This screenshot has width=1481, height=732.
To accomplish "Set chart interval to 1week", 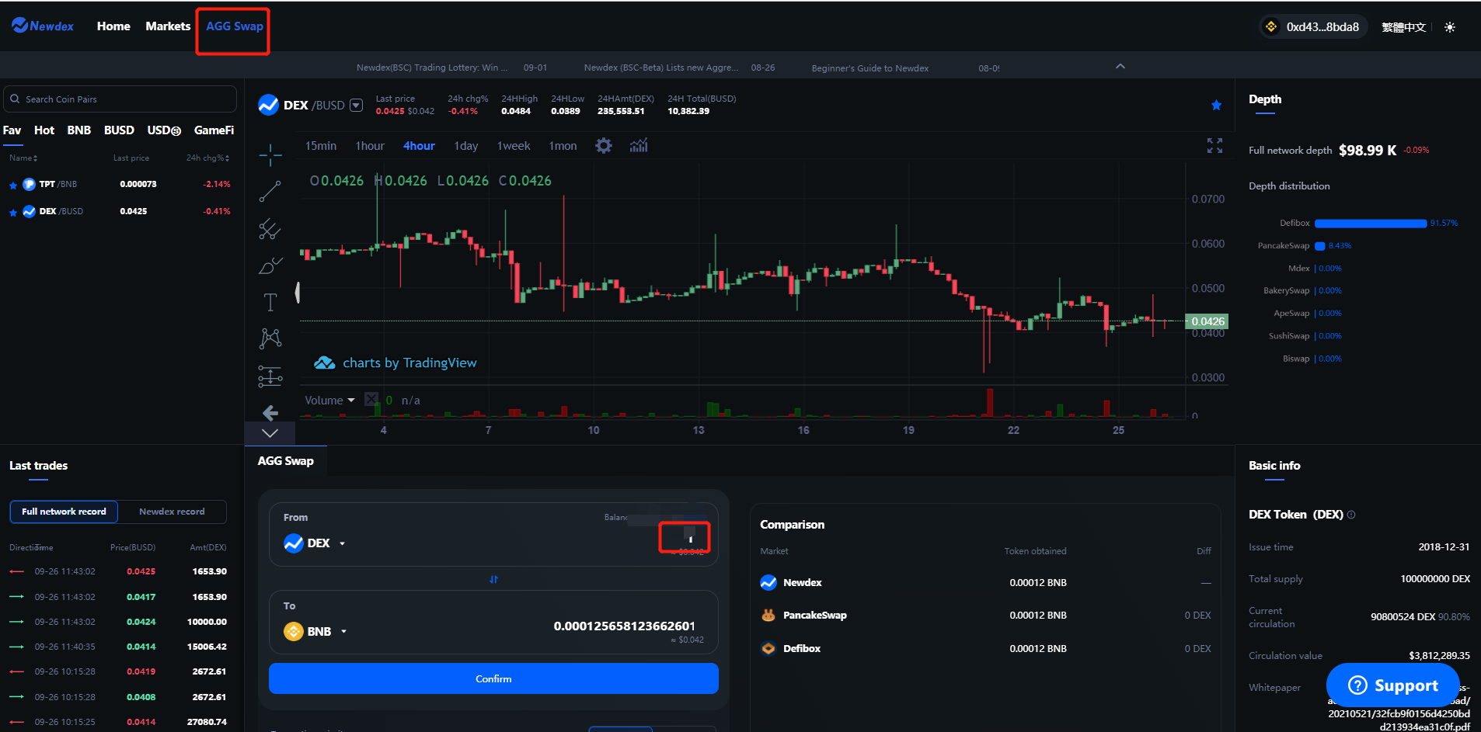I will point(514,146).
